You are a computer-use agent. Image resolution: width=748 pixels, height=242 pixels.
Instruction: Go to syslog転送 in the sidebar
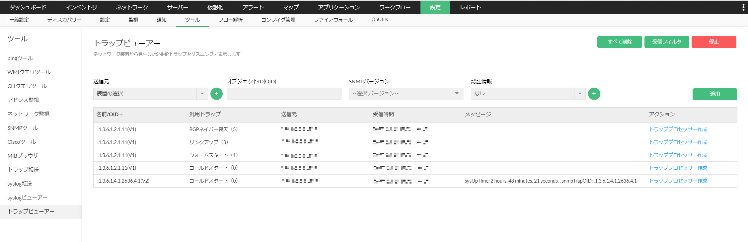click(20, 184)
